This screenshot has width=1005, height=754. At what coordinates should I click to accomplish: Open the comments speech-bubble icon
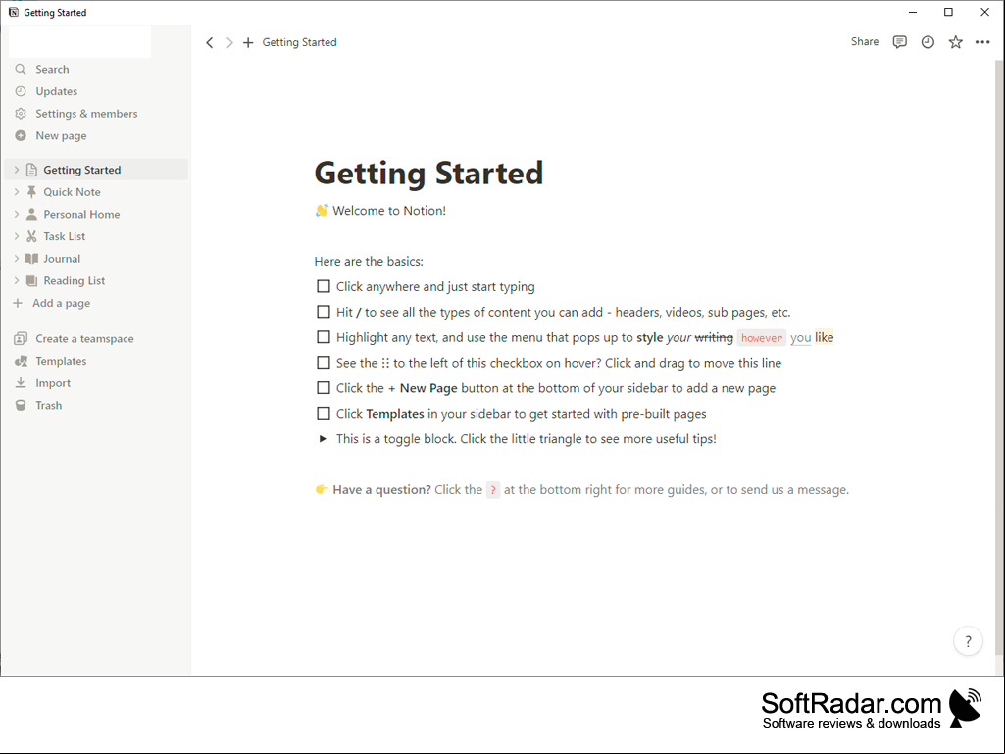click(900, 42)
